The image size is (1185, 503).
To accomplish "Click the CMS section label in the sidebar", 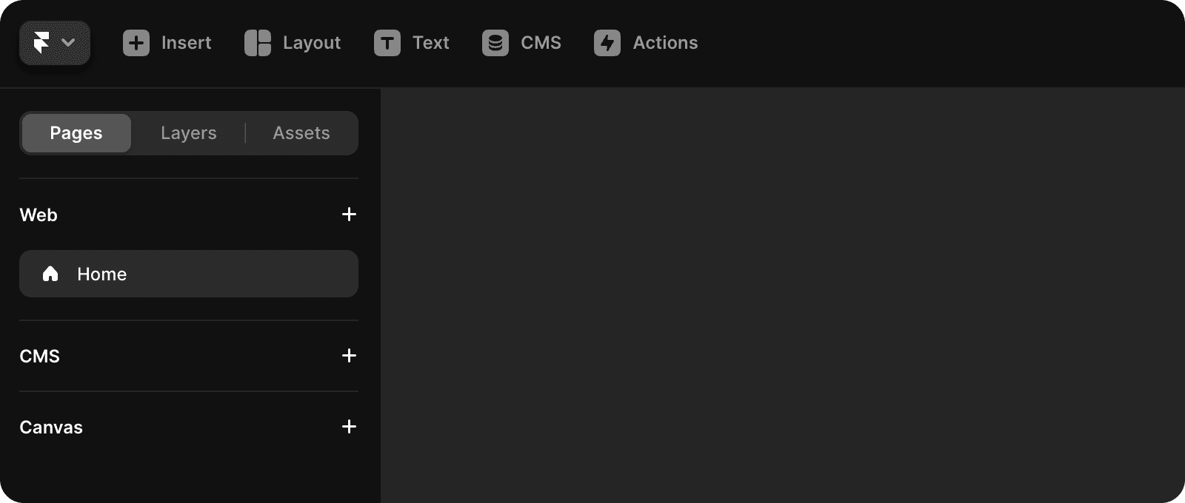I will (40, 355).
